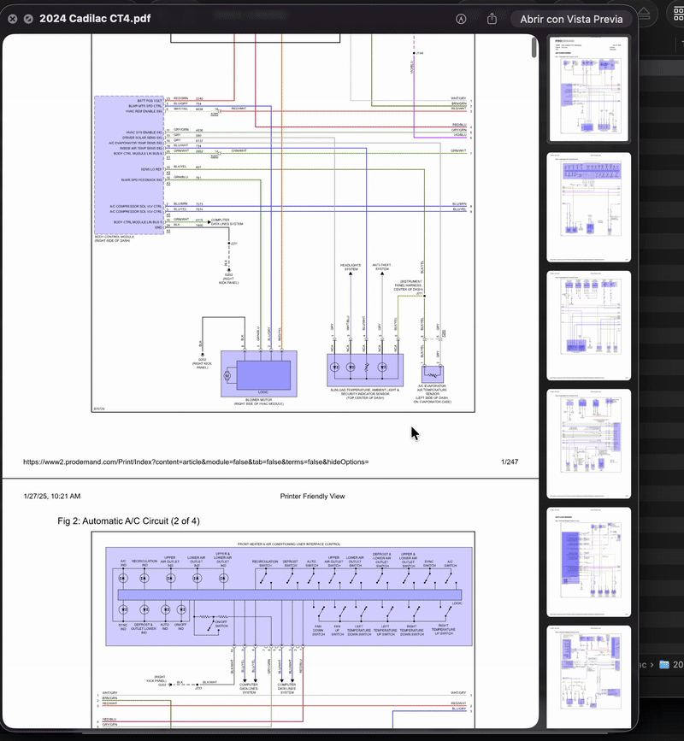Close the Quick Look preview
This screenshot has height=741, width=684.
pyautogui.click(x=10, y=18)
